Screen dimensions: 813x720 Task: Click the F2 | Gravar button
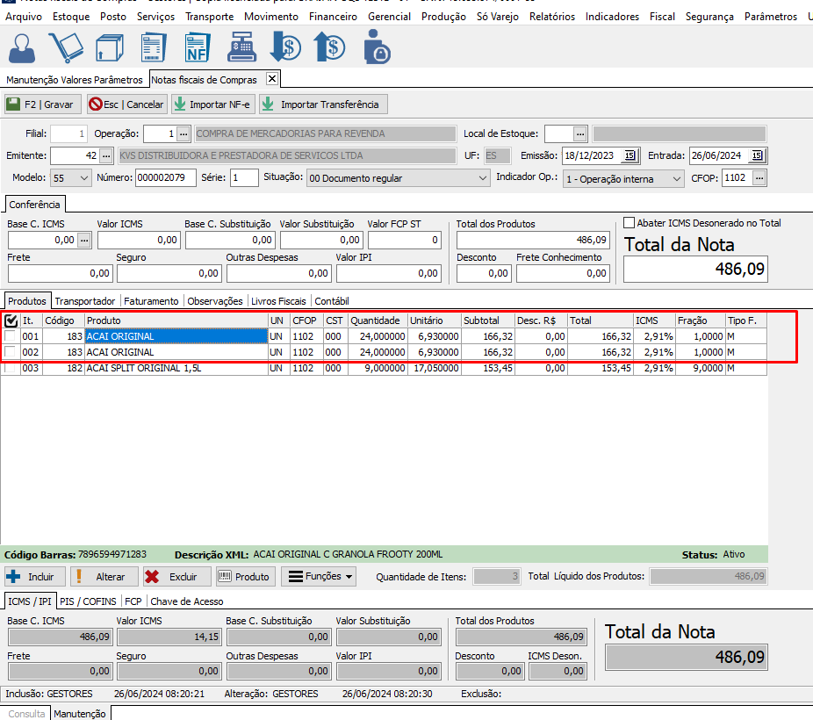(42, 104)
